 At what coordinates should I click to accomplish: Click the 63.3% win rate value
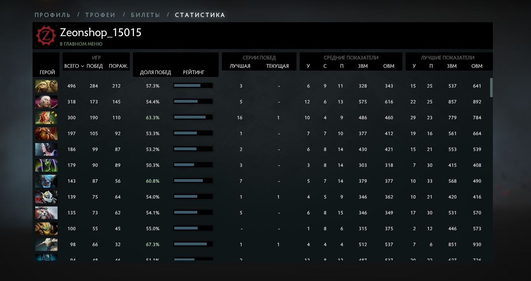(153, 118)
